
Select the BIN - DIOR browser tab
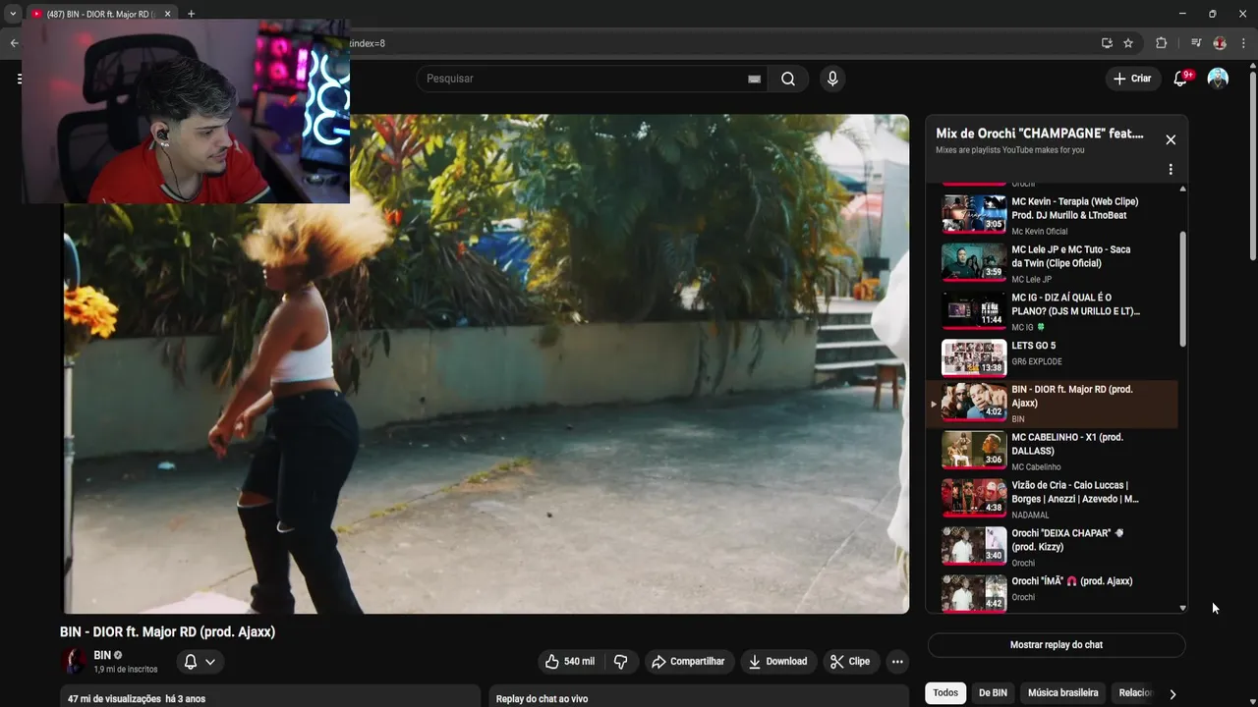tap(101, 14)
